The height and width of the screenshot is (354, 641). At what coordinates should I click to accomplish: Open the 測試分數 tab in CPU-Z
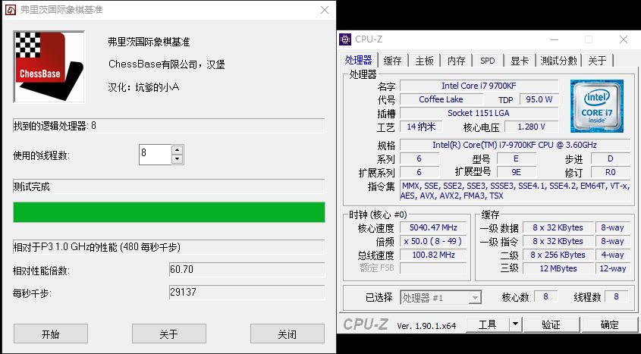558,61
